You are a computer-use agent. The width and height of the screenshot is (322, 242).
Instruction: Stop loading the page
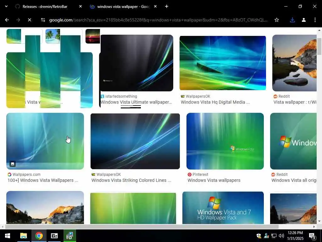coord(29,20)
